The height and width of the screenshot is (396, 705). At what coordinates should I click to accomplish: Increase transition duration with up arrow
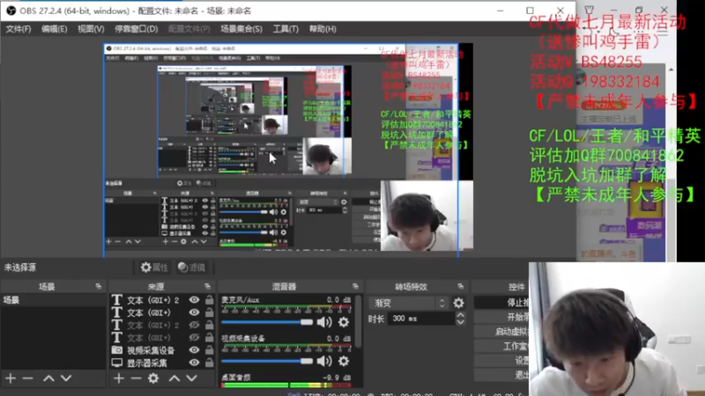point(460,315)
